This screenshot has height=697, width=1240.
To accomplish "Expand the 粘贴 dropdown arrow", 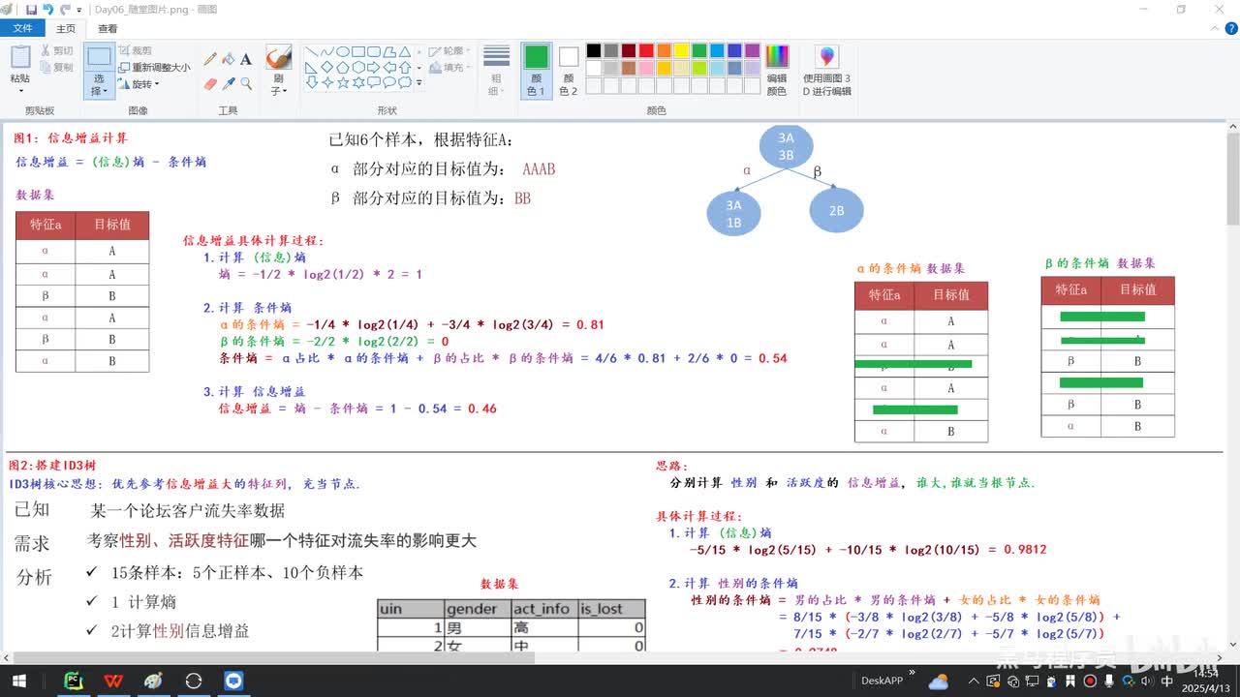I will pyautogui.click(x=20, y=90).
